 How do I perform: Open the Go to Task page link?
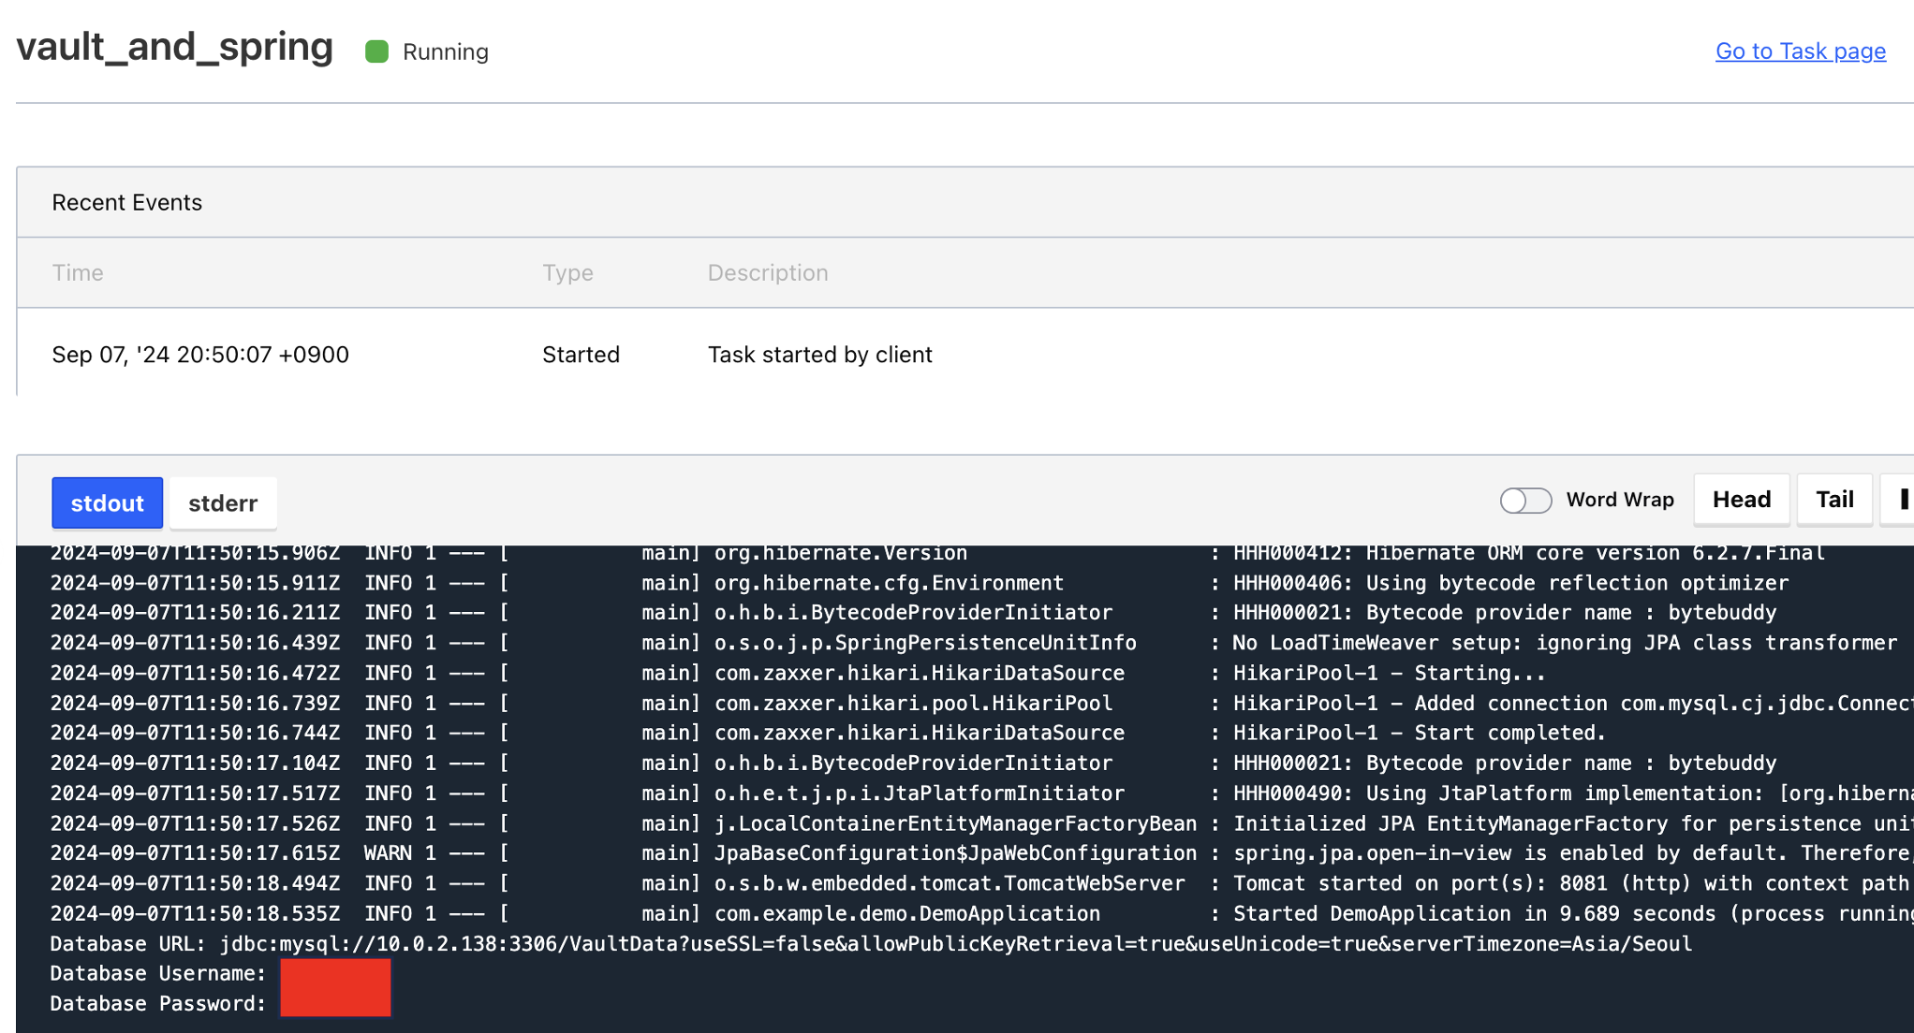(x=1800, y=51)
